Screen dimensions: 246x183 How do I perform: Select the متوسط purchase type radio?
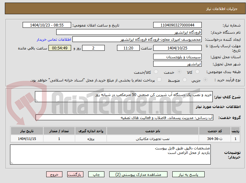tap(185, 80)
